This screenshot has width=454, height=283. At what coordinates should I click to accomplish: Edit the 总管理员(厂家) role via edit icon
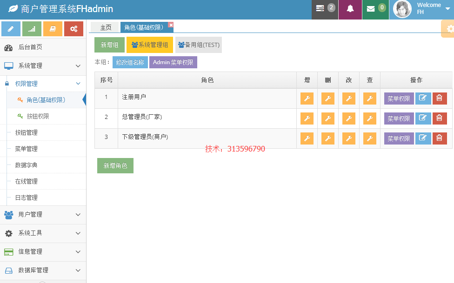tap(423, 118)
